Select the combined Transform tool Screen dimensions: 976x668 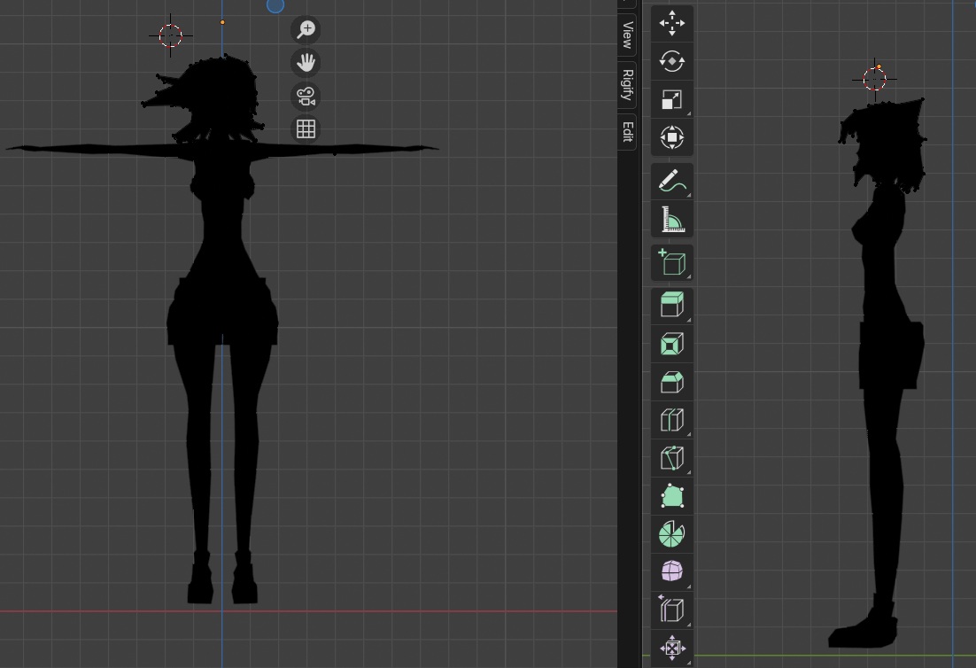(x=671, y=137)
